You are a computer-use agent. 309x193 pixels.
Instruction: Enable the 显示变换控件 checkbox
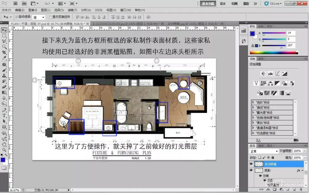click(x=50, y=17)
